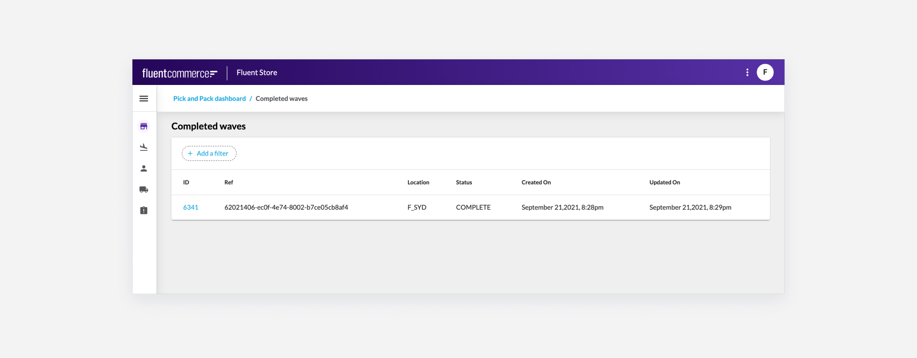Click the Updated On column header

coord(664,182)
